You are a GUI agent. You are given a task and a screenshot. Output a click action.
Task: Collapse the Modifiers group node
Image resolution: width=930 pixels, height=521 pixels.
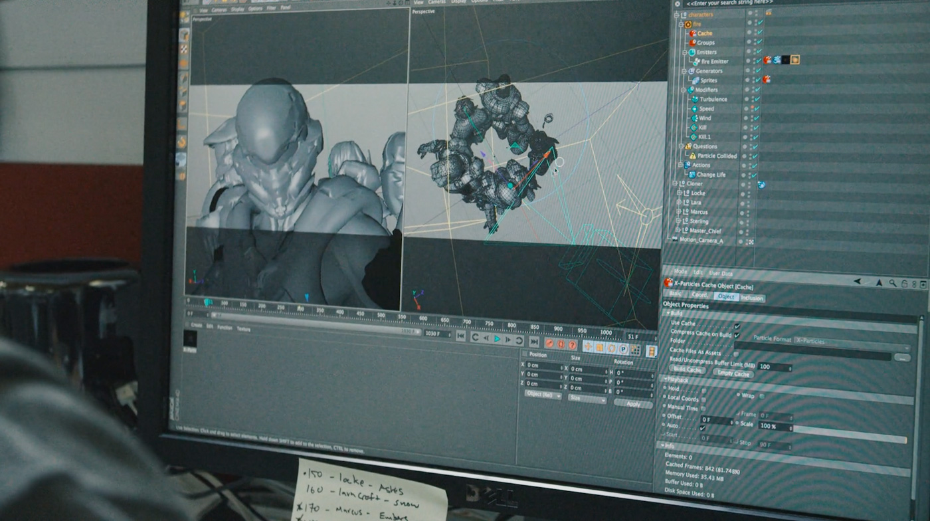(684, 90)
